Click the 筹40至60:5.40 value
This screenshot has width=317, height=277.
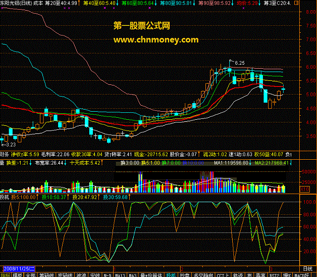[x=99, y=3]
